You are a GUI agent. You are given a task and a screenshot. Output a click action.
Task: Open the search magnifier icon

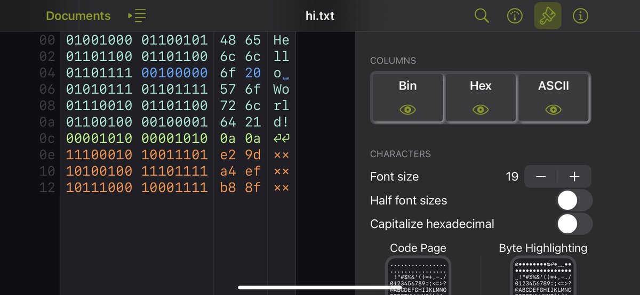pyautogui.click(x=482, y=16)
